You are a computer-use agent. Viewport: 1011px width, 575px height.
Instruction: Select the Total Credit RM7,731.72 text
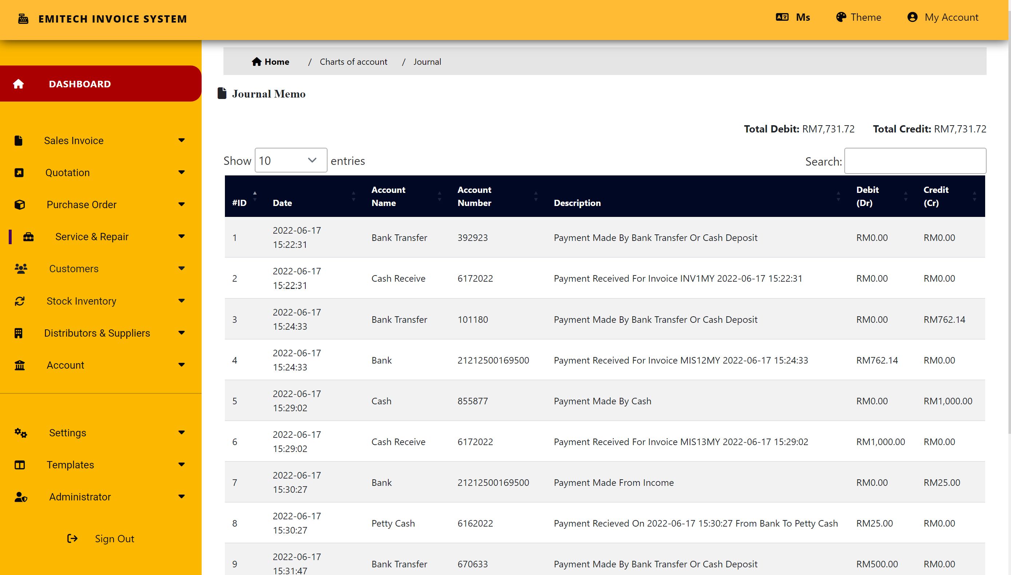(x=929, y=129)
